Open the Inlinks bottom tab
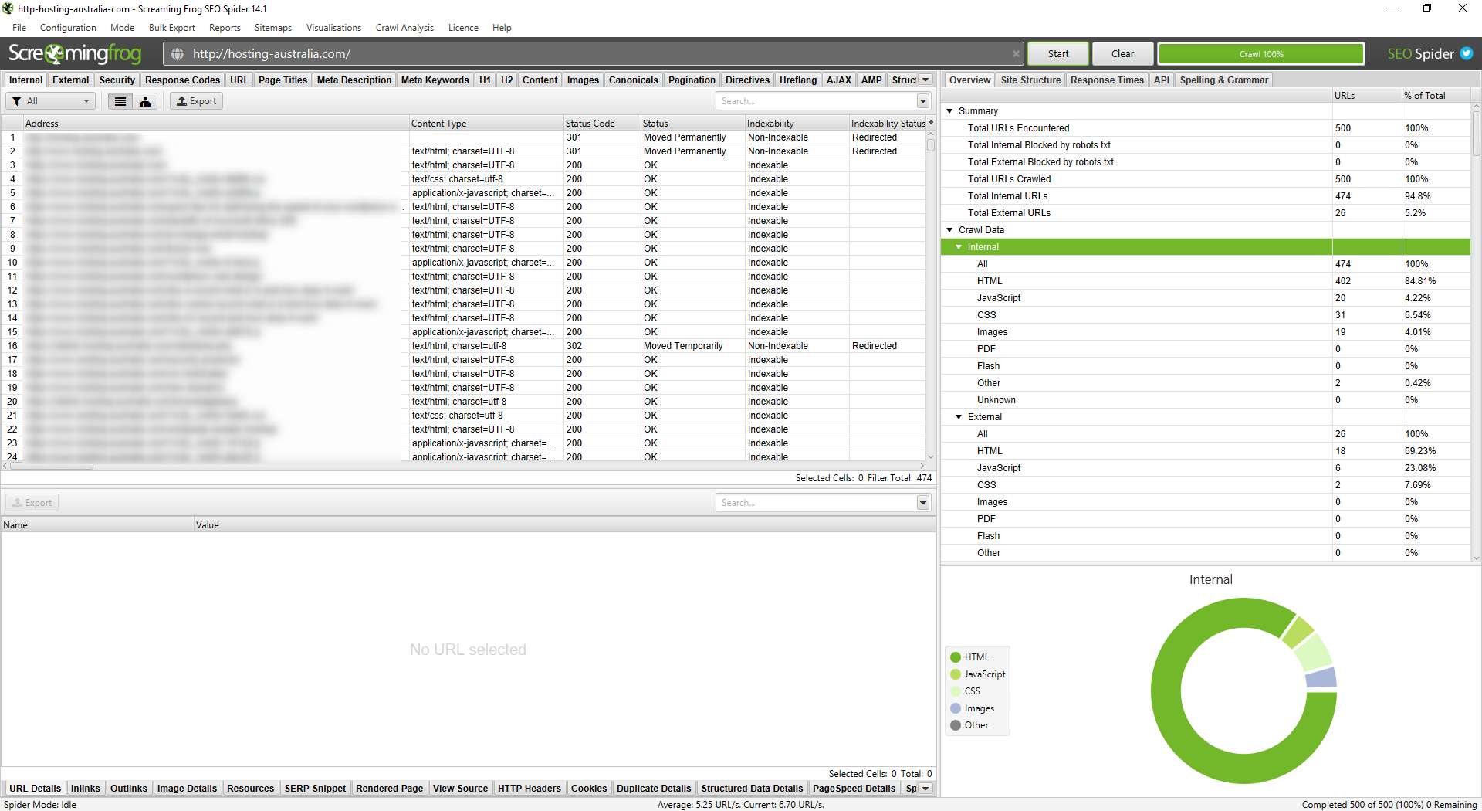The width and height of the screenshot is (1482, 811). click(x=85, y=789)
